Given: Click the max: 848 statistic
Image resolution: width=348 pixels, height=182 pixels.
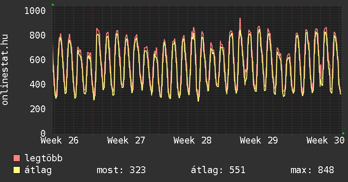Looking at the screenshot, I should pyautogui.click(x=312, y=170).
